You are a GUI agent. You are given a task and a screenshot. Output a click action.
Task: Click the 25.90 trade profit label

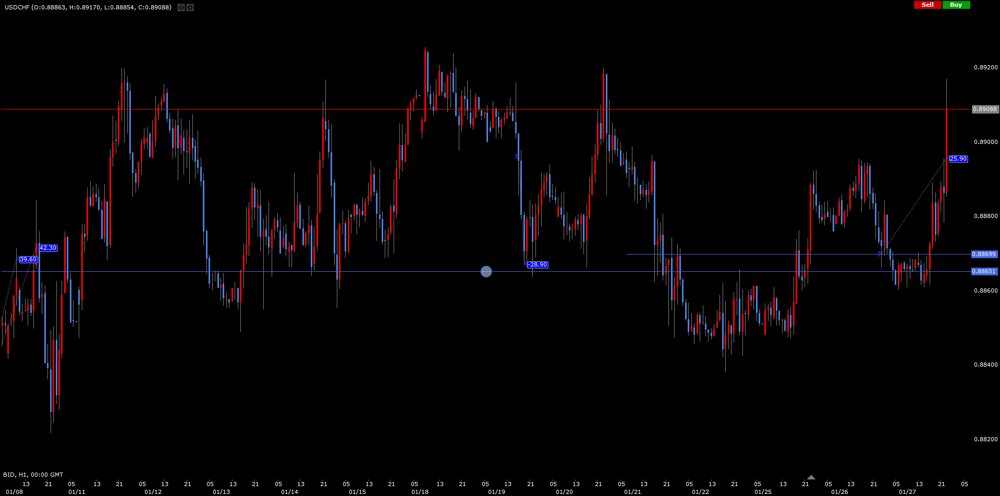click(958, 159)
